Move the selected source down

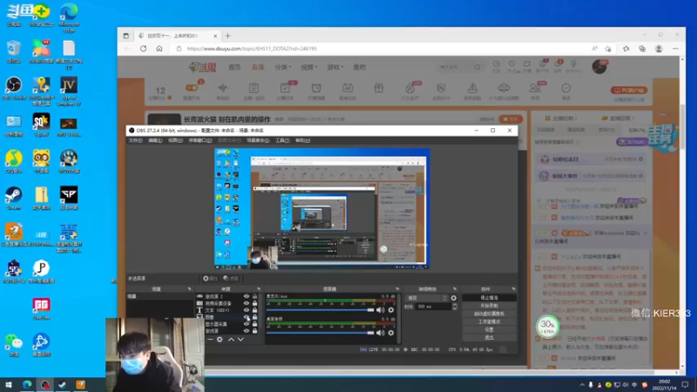pyautogui.click(x=240, y=340)
